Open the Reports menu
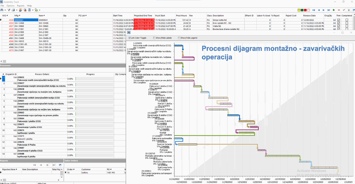The width and height of the screenshot is (355, 184). pyautogui.click(x=20, y=6)
